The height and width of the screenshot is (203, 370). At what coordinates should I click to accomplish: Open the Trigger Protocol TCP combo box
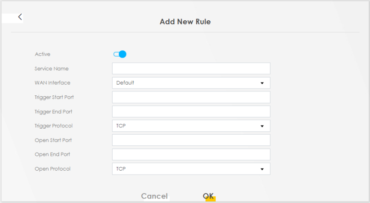pos(185,126)
